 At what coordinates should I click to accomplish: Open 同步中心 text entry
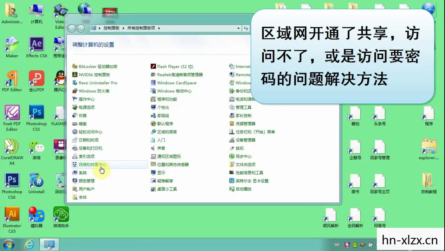244,156
